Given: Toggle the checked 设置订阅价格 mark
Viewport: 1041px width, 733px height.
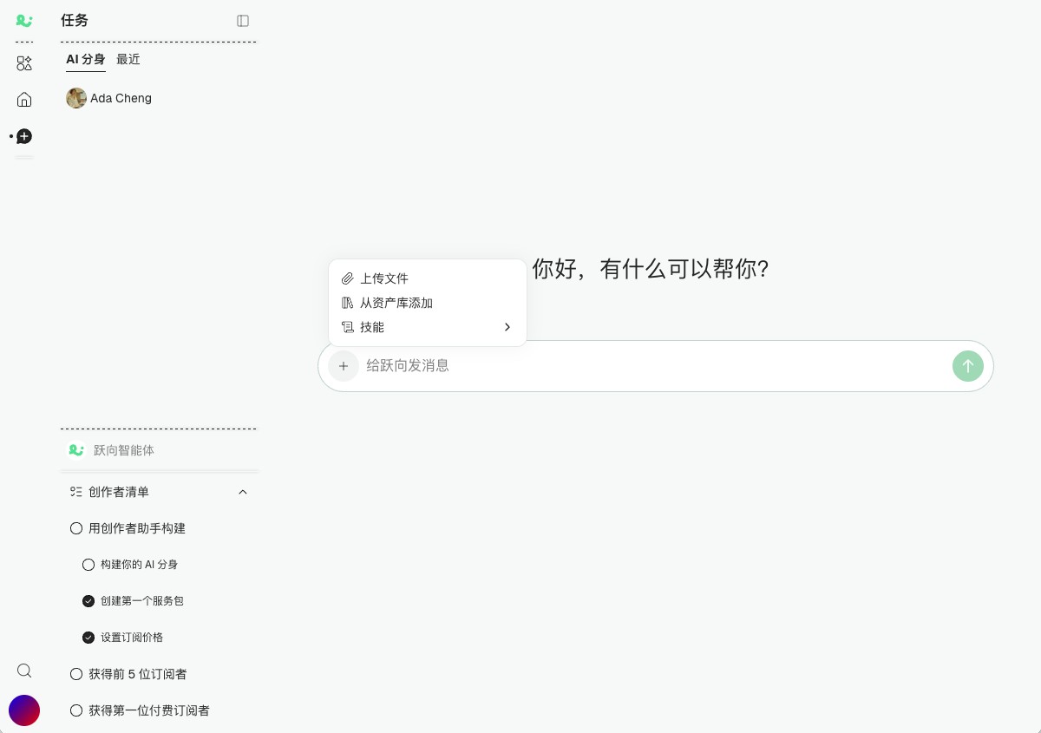Looking at the screenshot, I should click(88, 638).
